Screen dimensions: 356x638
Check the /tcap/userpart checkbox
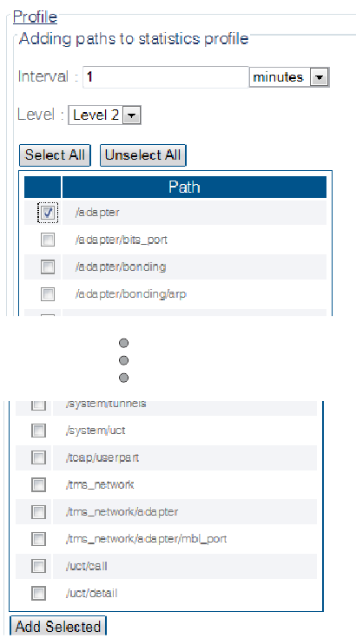(x=39, y=457)
